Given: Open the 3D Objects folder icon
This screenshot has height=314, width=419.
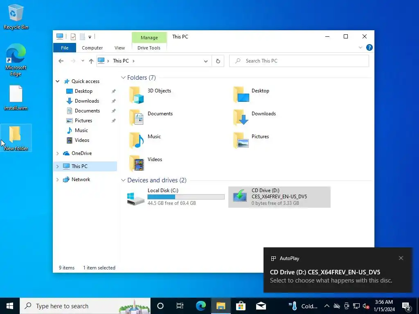Looking at the screenshot, I should [x=137, y=95].
